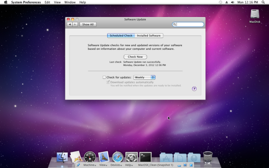Image resolution: width=269 pixels, height=168 pixels.
Task: Expand the Help menu on the VM toolbar
Action: pyautogui.click(x=129, y=165)
